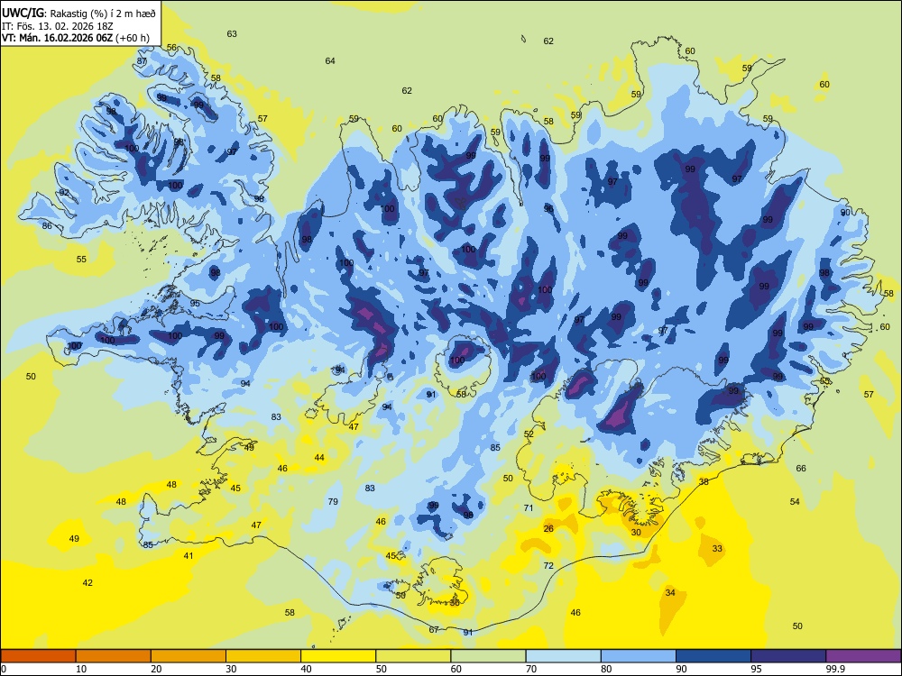Click the map value '92' on the west coast

coord(64,193)
